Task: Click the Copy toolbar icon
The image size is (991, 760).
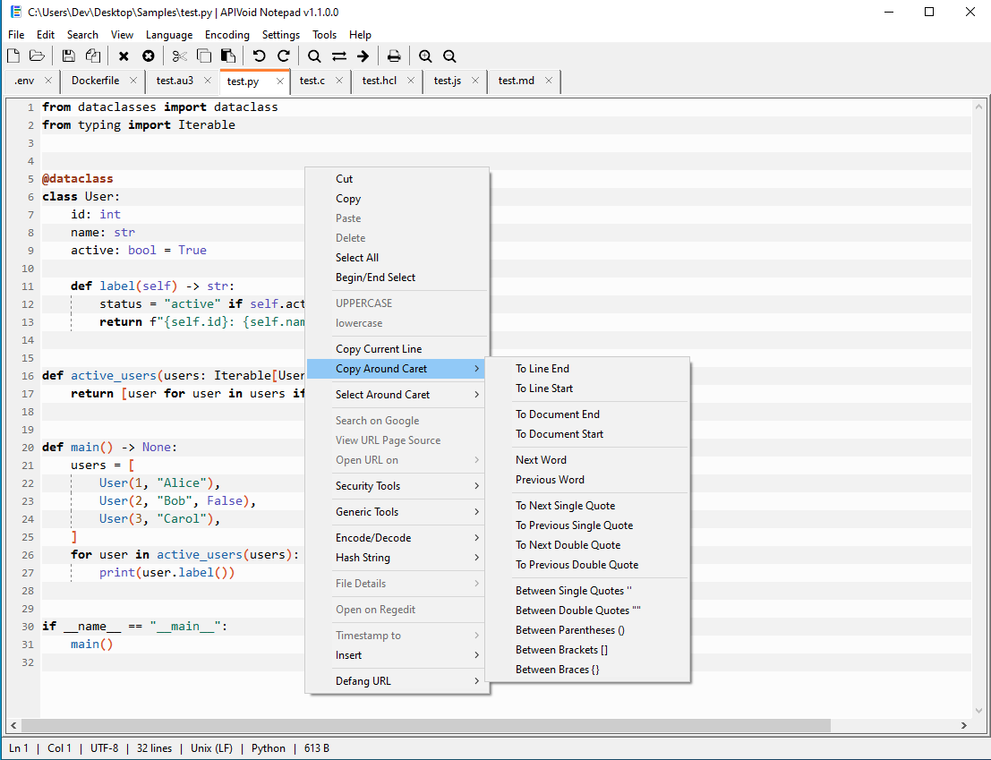Action: pos(203,56)
